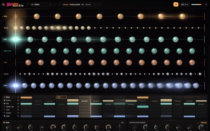210x131 pixels.
Task: Click the first knob under Groove and output
Action: point(134,127)
